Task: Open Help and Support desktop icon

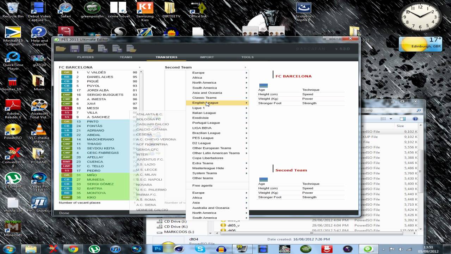Action: 39,35
